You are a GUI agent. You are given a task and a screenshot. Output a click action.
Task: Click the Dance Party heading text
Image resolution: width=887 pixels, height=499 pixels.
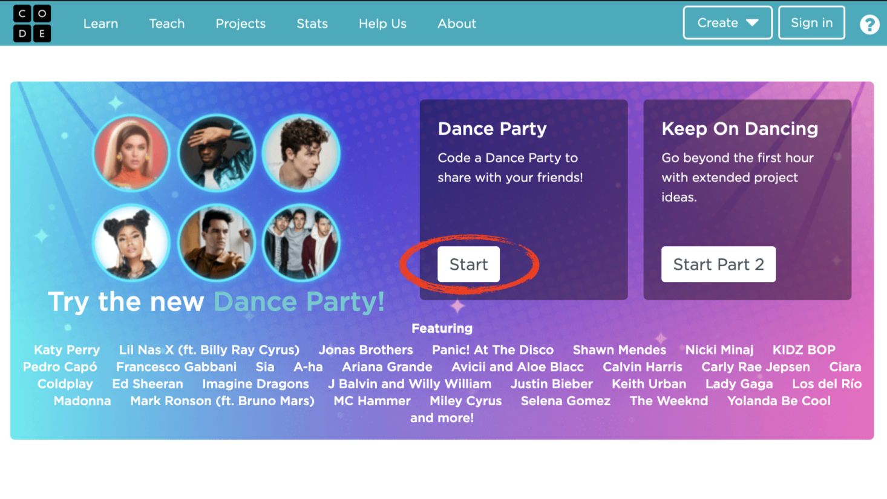click(492, 129)
